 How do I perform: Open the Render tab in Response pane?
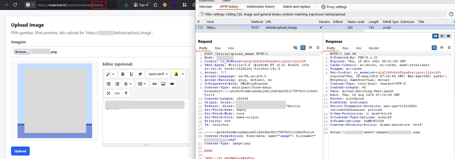tap(374, 48)
